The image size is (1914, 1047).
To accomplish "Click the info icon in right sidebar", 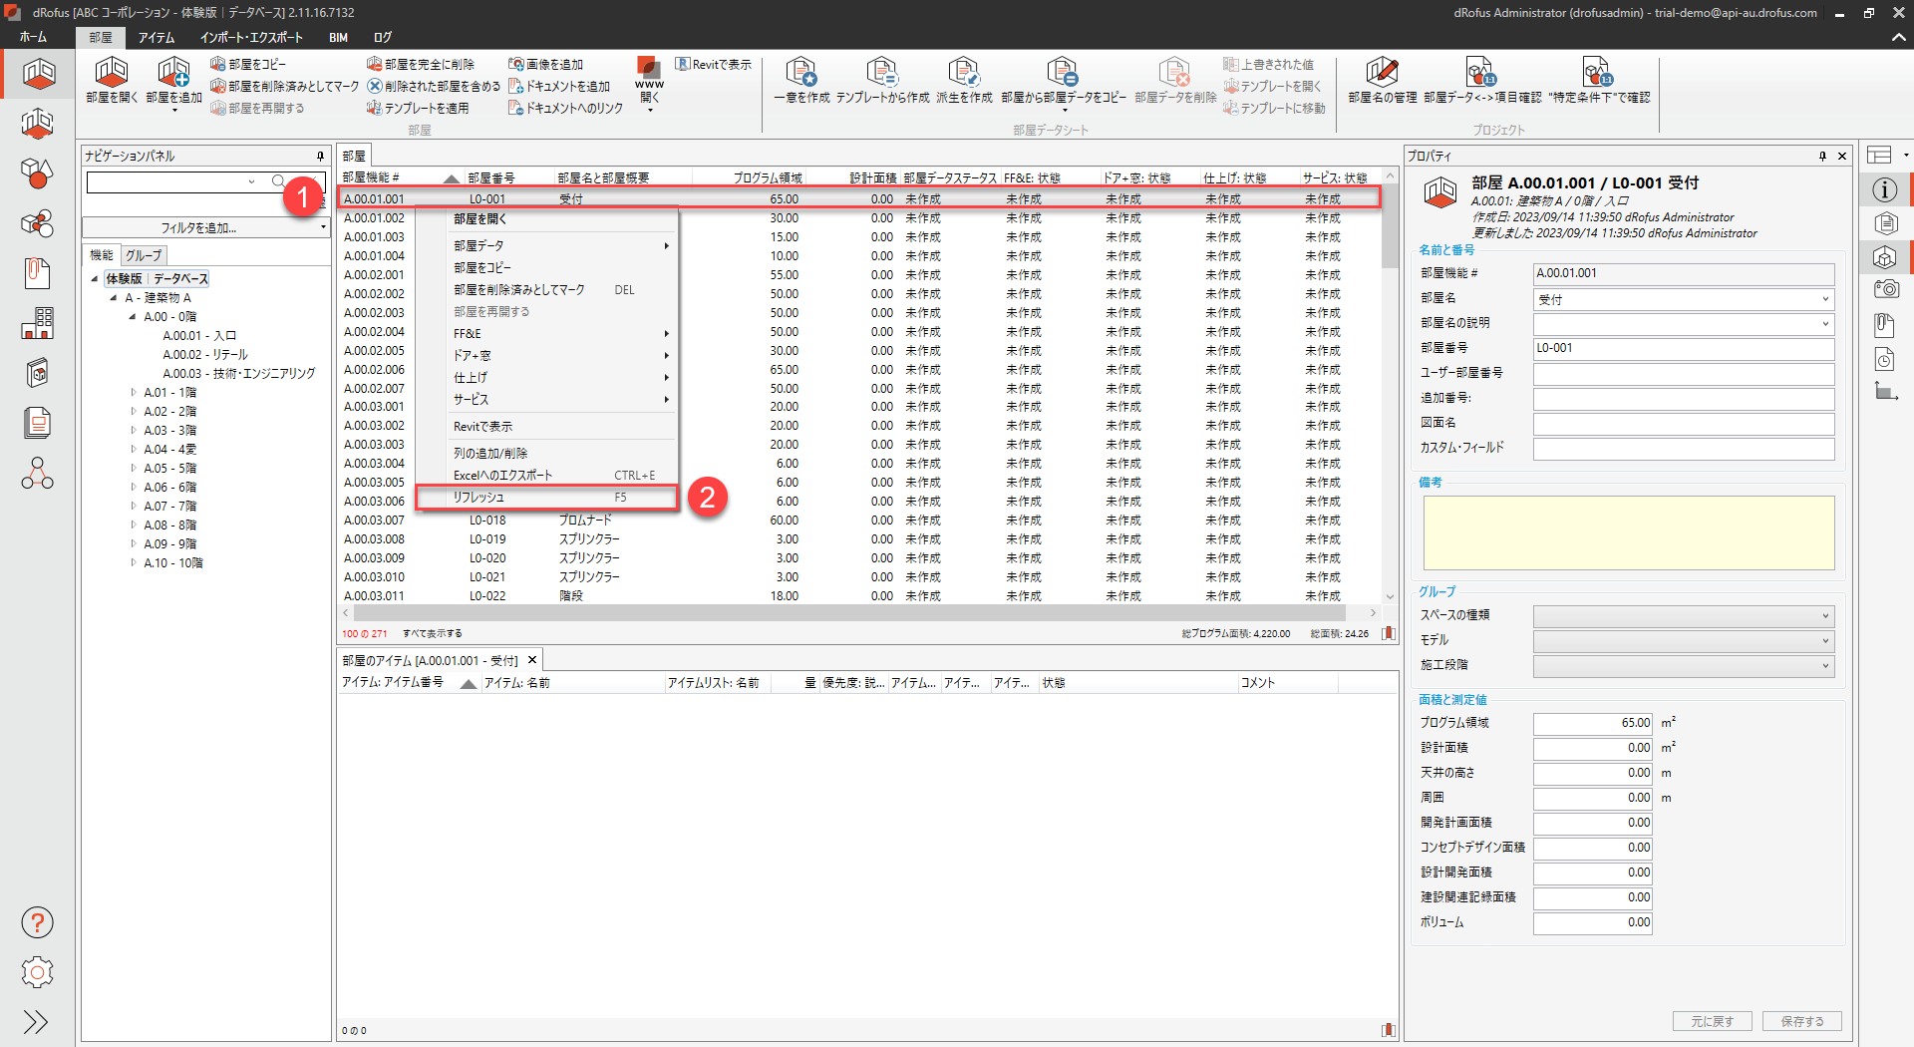I will click(1884, 189).
